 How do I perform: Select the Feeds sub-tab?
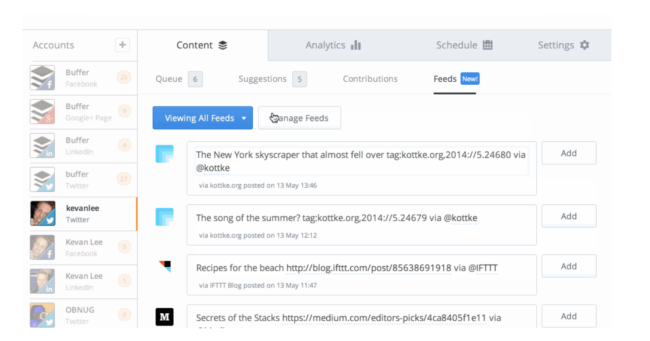[456, 79]
